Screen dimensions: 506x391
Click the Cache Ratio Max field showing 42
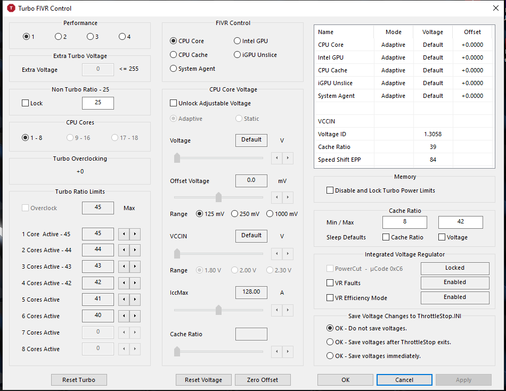tap(461, 222)
